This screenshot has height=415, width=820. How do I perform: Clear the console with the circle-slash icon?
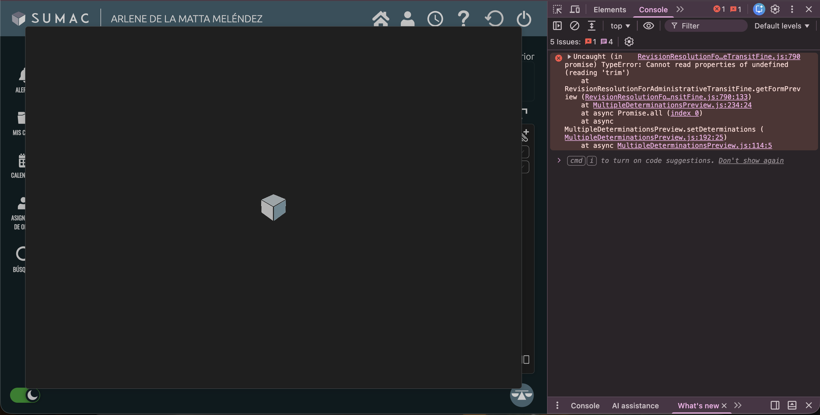pos(574,26)
